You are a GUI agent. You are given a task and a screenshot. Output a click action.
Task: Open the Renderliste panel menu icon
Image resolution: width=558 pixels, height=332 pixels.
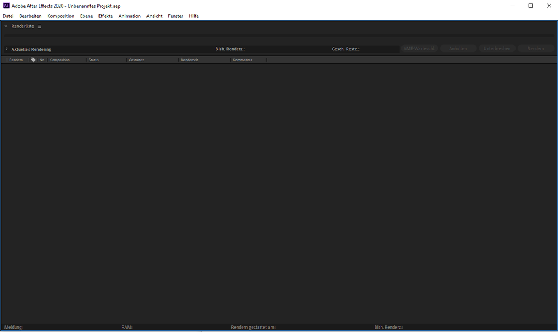click(x=40, y=26)
